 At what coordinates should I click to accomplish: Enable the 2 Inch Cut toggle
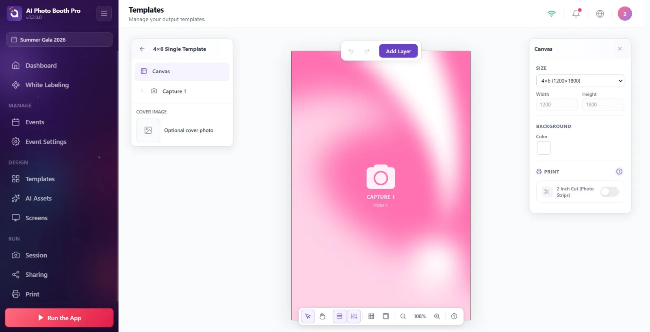[x=609, y=192]
